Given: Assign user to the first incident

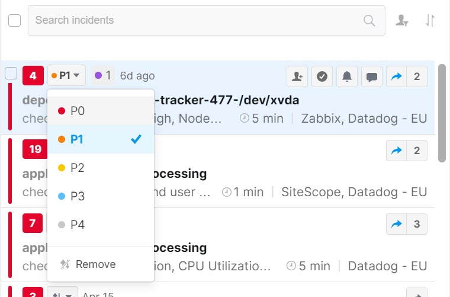Looking at the screenshot, I should point(297,76).
